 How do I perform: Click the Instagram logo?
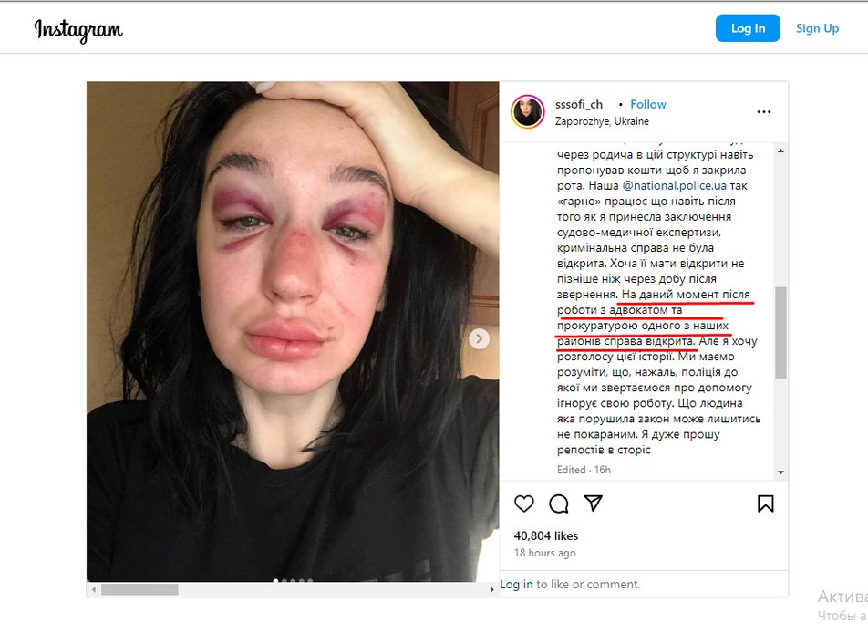[78, 30]
